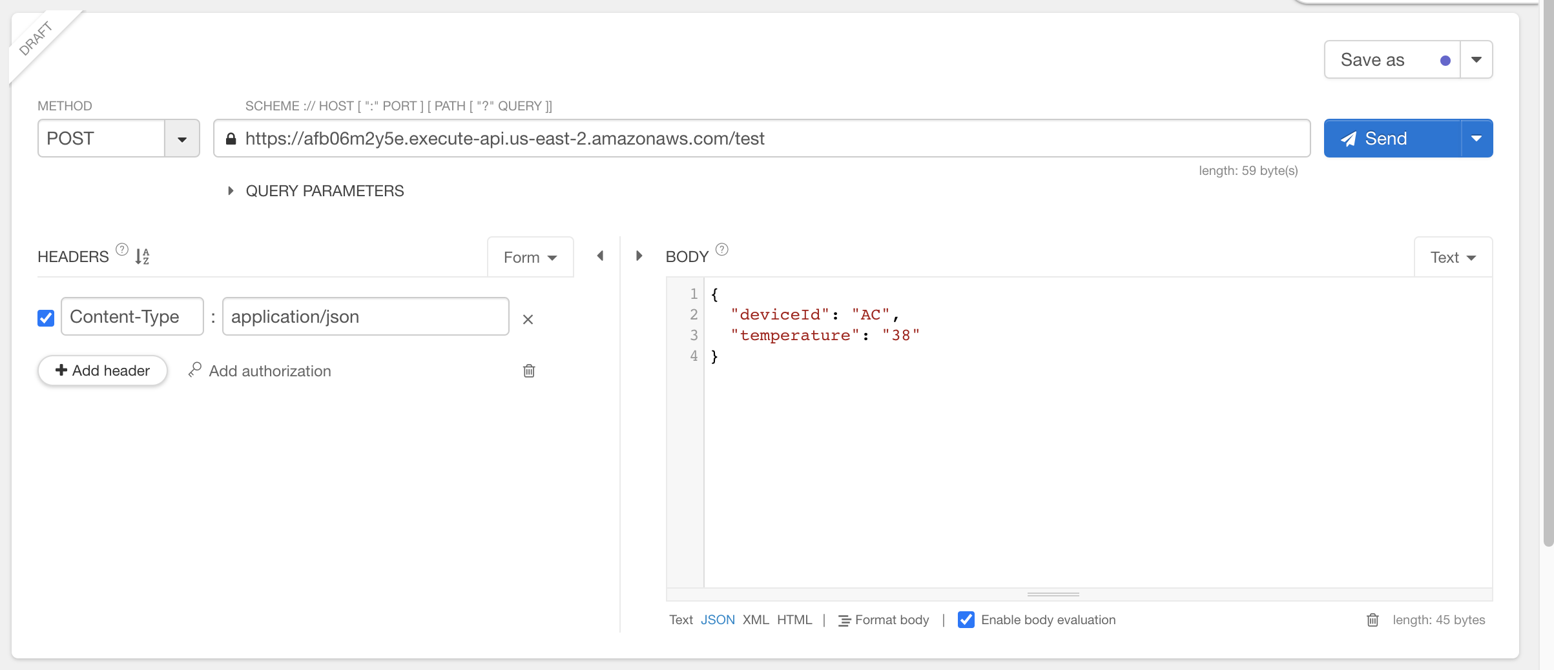Click the Format body icon
1554x670 pixels.
tap(844, 620)
